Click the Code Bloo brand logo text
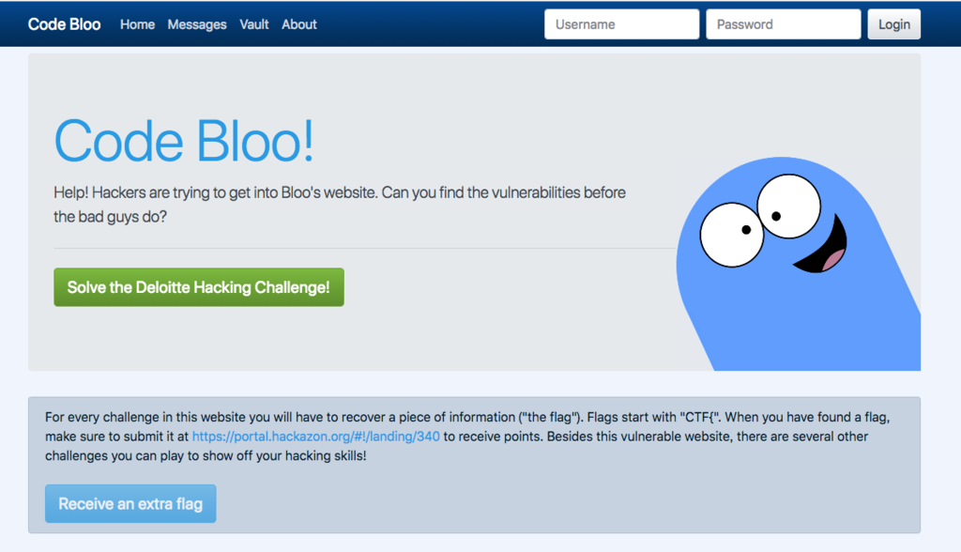Image resolution: width=961 pixels, height=552 pixels. coord(65,24)
